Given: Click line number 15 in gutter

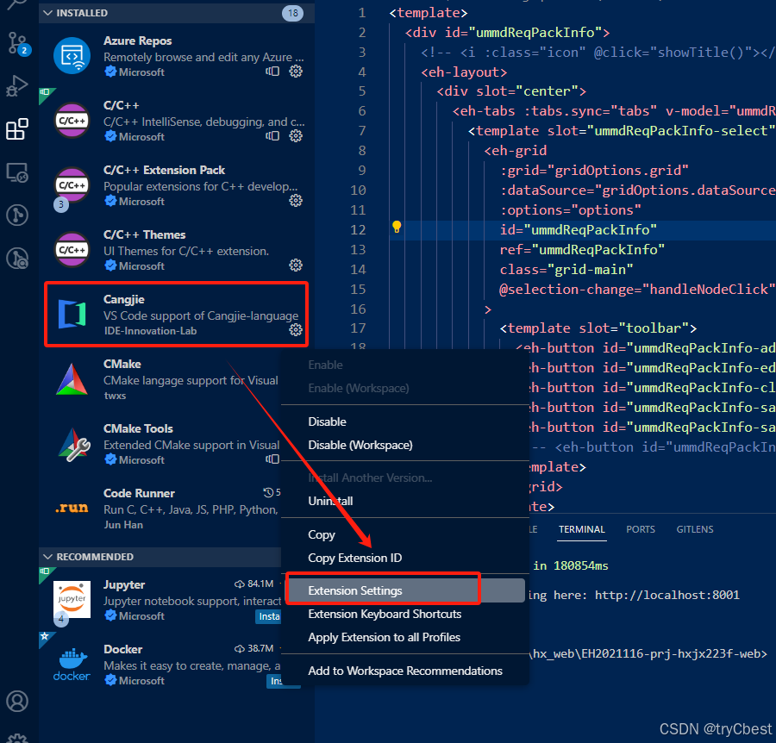Looking at the screenshot, I should [x=358, y=290].
